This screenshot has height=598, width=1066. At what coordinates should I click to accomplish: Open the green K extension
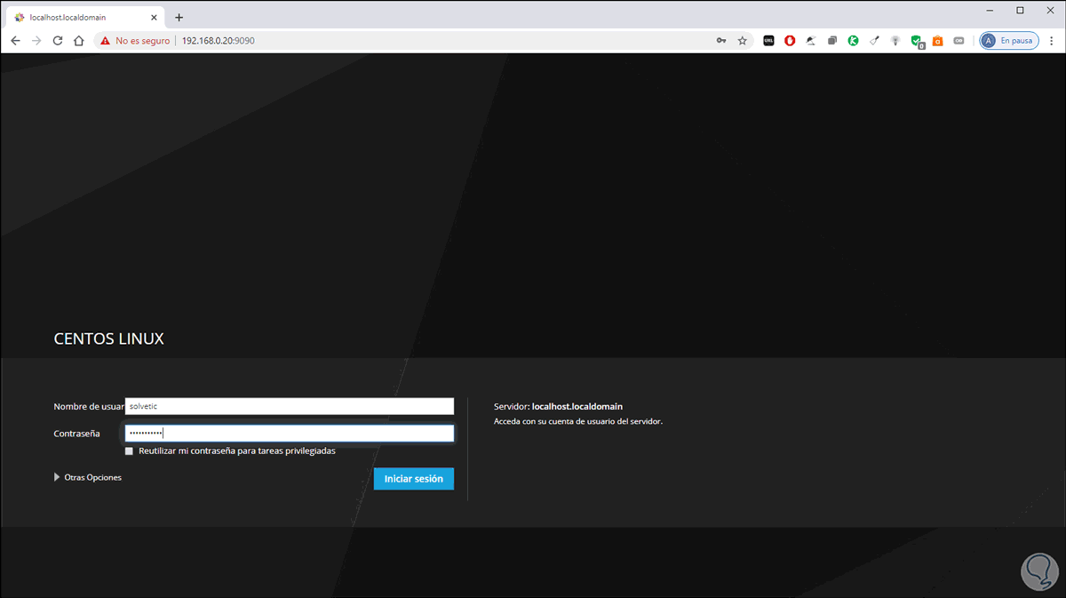pyautogui.click(x=853, y=41)
